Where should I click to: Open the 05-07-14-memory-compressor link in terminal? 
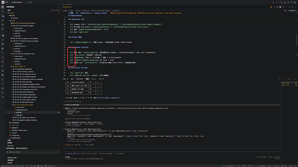point(109,98)
